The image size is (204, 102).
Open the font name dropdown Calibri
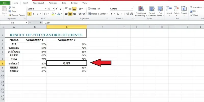(46, 9)
